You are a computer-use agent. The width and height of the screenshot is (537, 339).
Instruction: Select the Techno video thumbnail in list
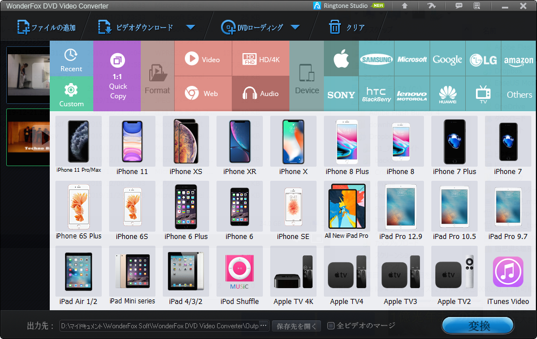(28, 137)
